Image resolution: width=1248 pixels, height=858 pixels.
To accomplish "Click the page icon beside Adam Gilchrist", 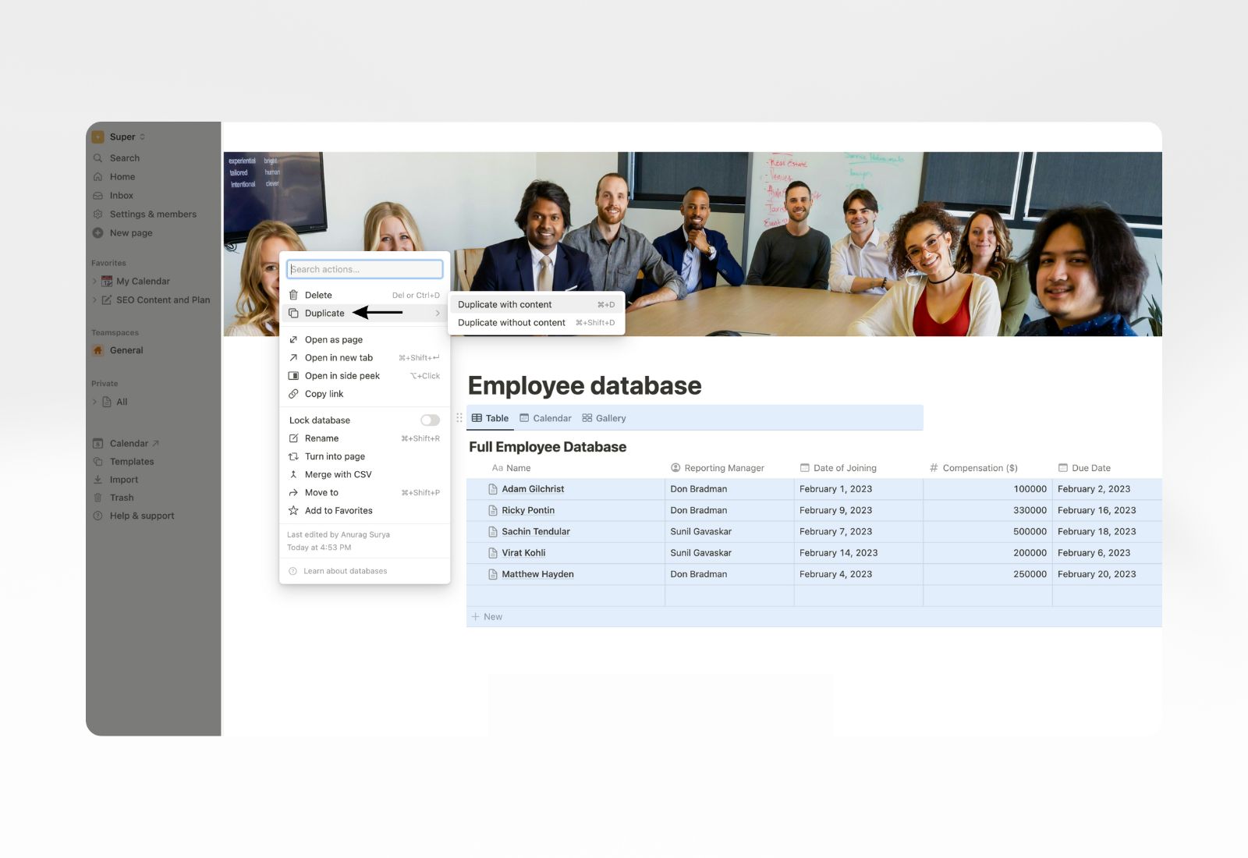I will 493,489.
